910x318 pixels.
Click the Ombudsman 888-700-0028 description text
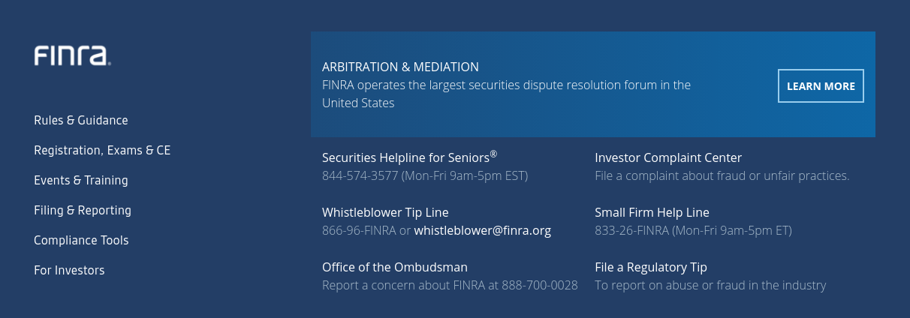[450, 285]
